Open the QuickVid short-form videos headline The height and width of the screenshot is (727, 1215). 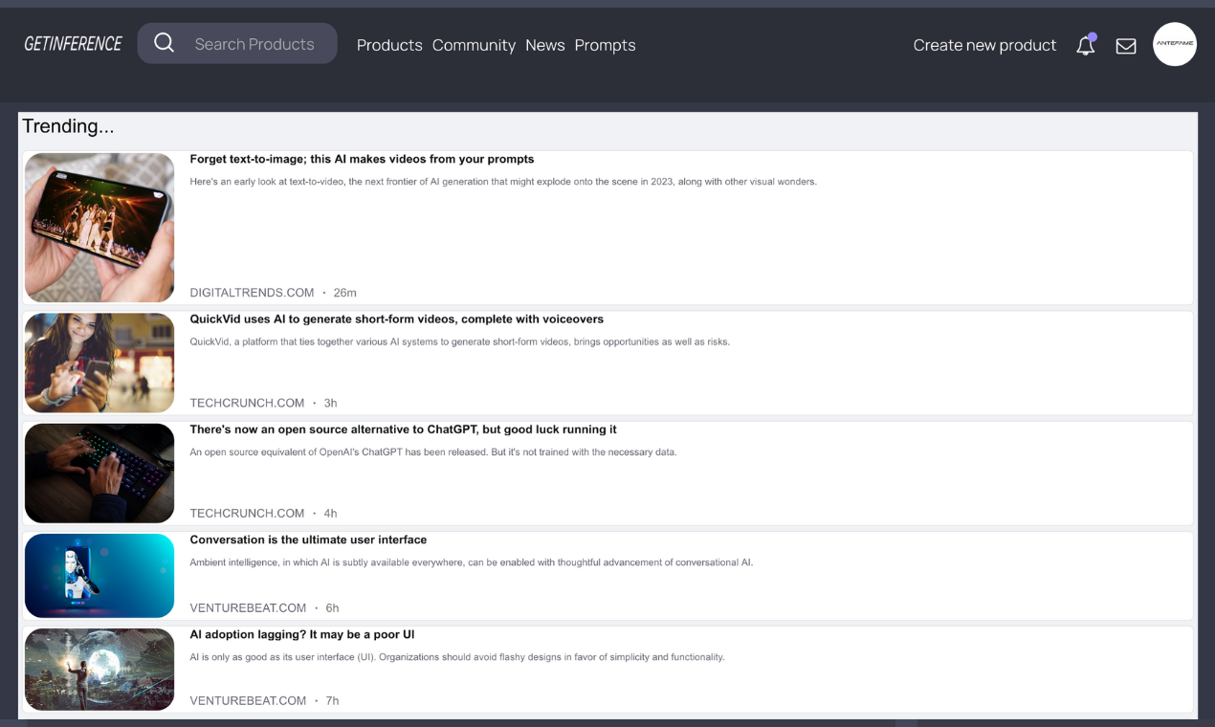pos(396,319)
